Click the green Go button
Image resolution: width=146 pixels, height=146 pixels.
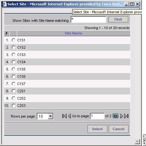tap(115, 116)
